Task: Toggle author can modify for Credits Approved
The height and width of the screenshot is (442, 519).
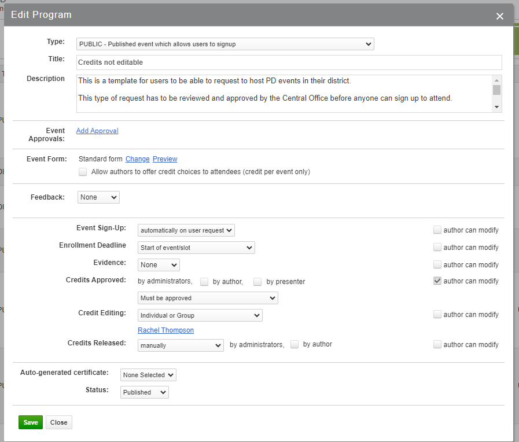Action: (x=437, y=281)
